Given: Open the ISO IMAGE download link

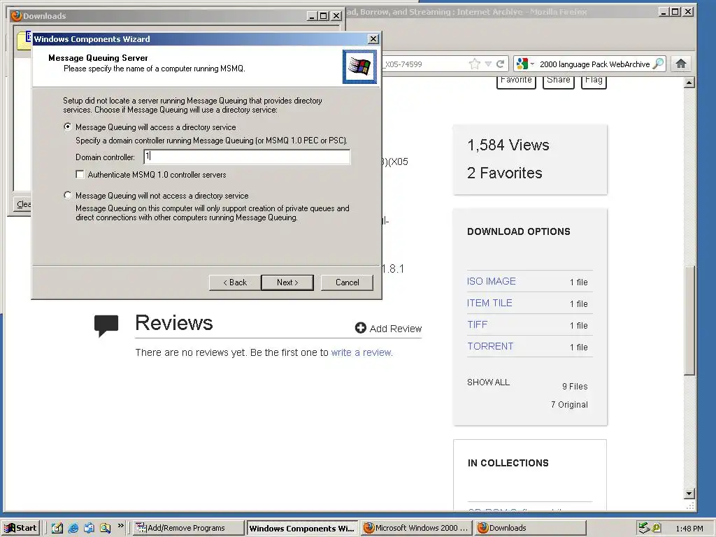Looking at the screenshot, I should pos(492,281).
